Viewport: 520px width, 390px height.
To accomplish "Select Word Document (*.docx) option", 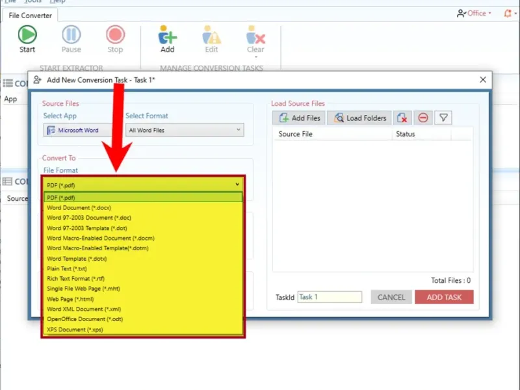I will (x=143, y=208).
